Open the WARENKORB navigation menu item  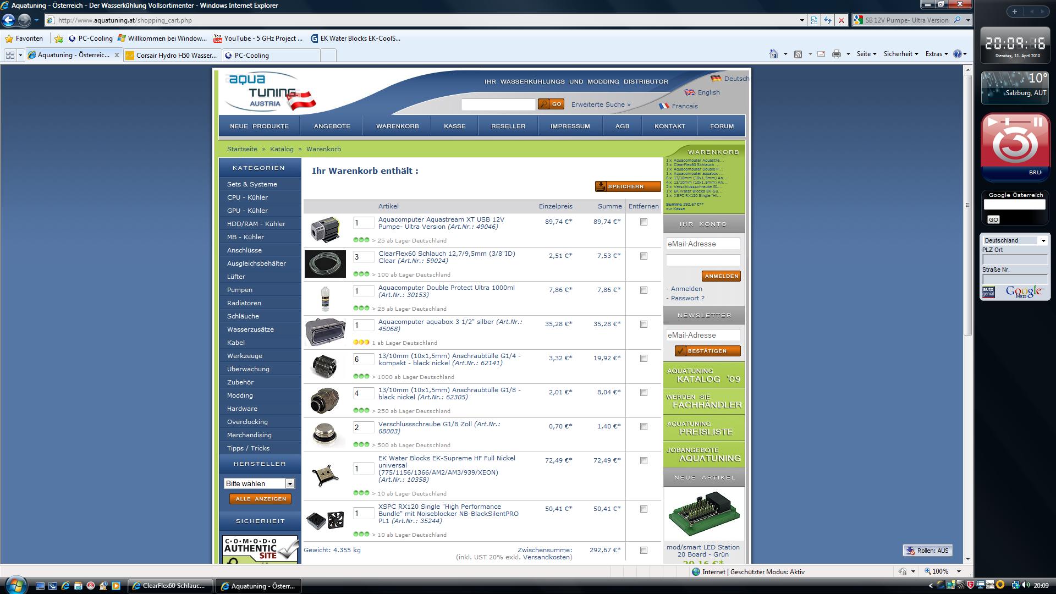coord(398,126)
